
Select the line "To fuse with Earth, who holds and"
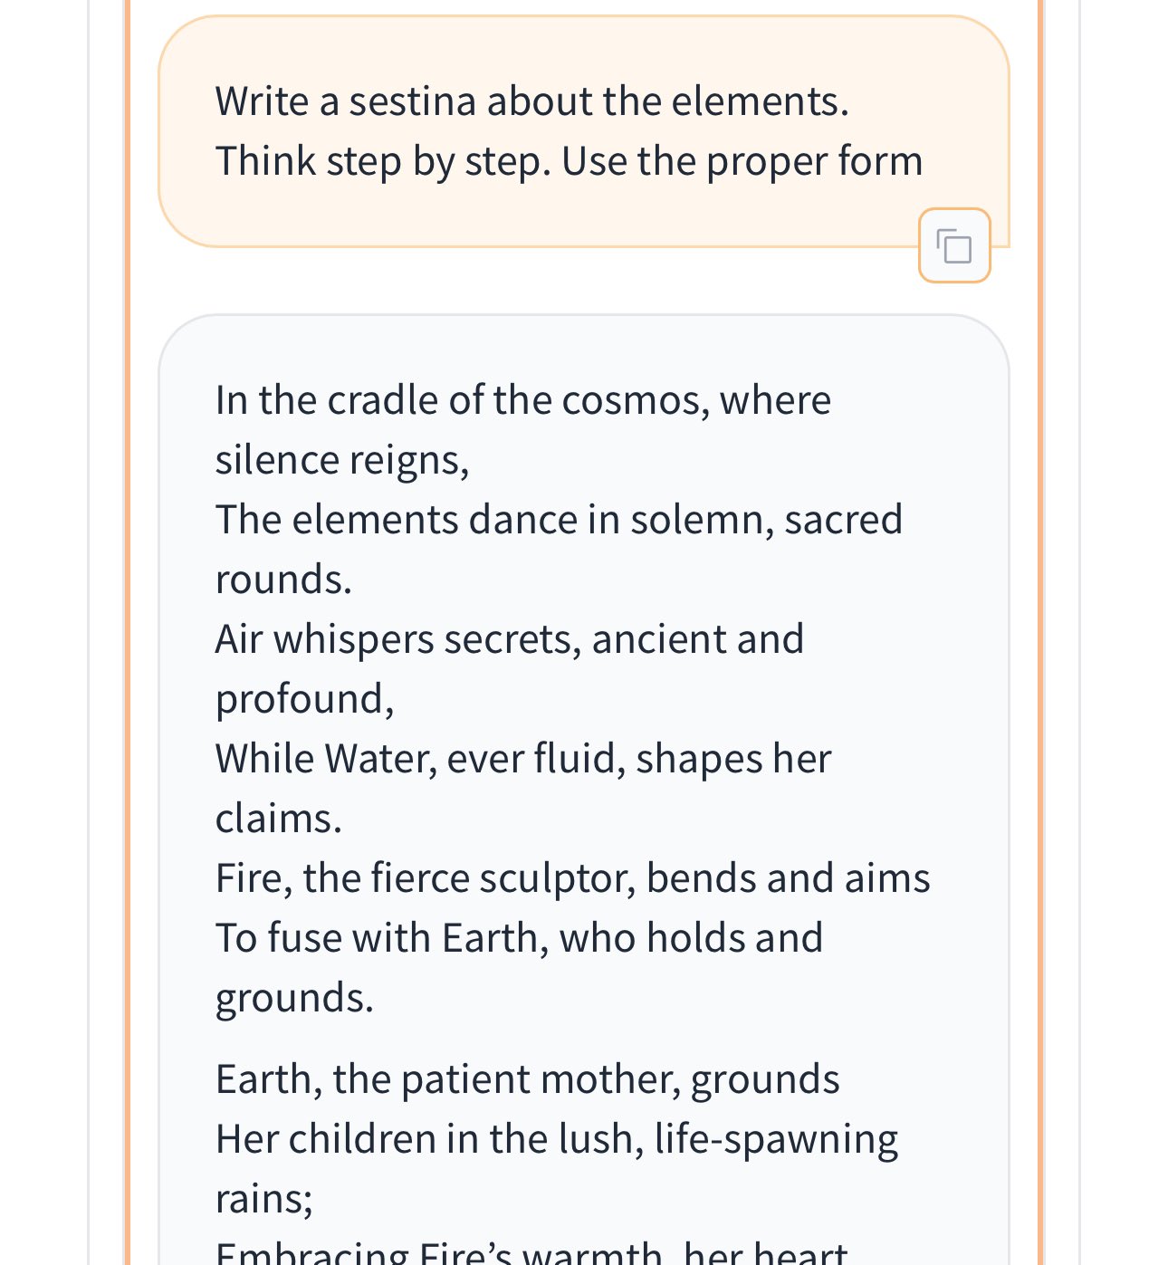click(519, 937)
